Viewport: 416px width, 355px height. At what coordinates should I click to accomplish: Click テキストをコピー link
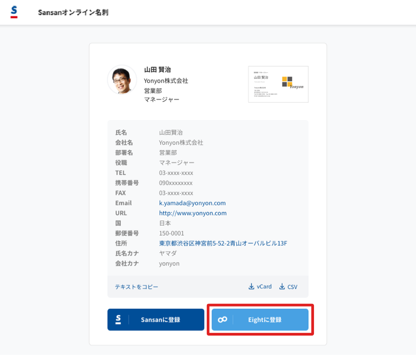point(136,287)
